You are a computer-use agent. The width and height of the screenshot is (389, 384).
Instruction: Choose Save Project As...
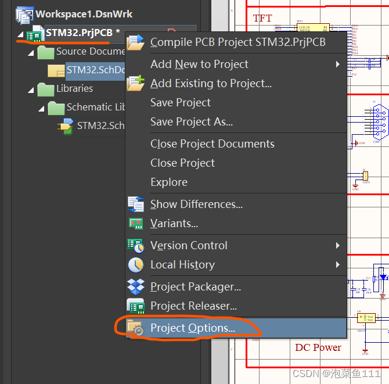click(236, 121)
